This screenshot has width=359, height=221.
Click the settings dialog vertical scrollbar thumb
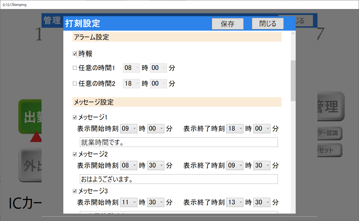pyautogui.click(x=293, y=80)
